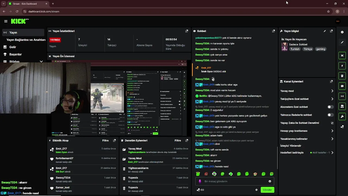348x196 pixels.
Task: Toggle the stream preview widget icon in sidebar
Action: [x=342, y=56]
